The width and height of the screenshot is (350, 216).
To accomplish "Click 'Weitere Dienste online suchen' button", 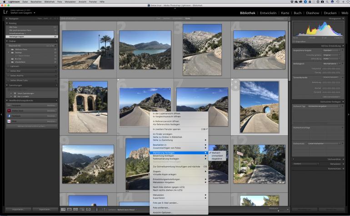I will (32, 127).
